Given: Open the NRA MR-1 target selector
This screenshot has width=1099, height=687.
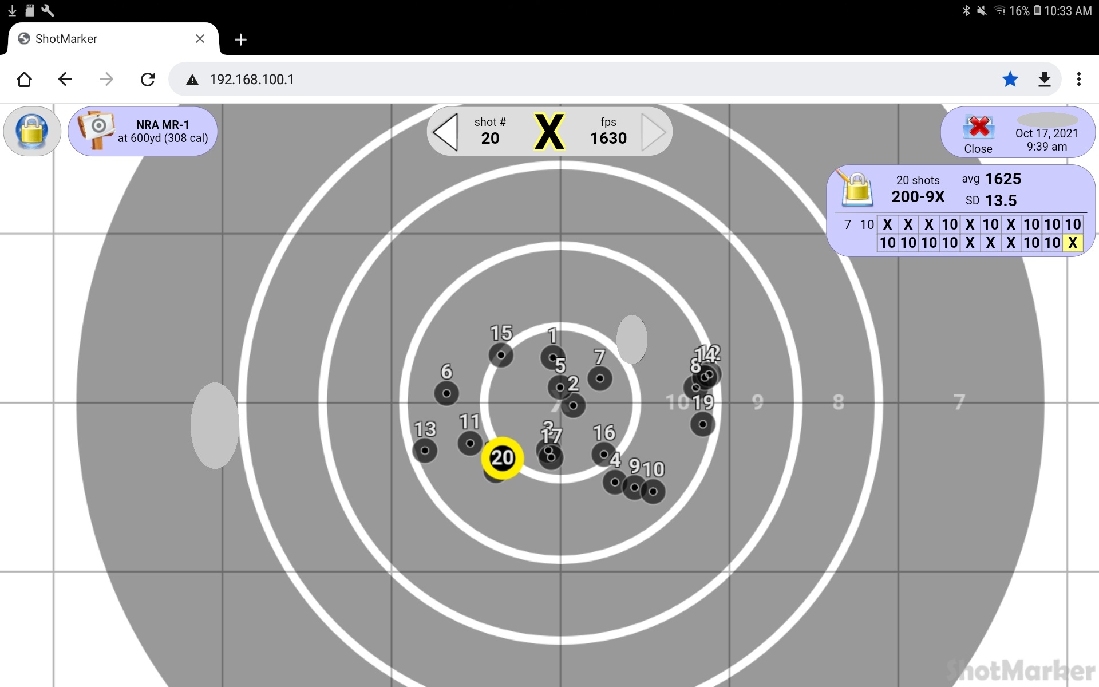Looking at the screenshot, I should tap(143, 132).
